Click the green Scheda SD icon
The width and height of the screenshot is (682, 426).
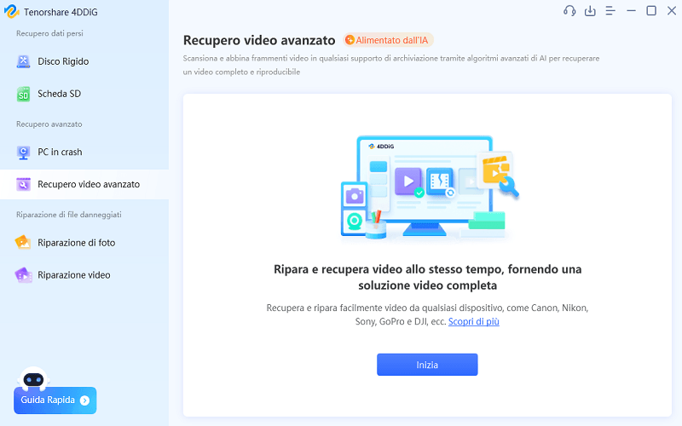(23, 94)
